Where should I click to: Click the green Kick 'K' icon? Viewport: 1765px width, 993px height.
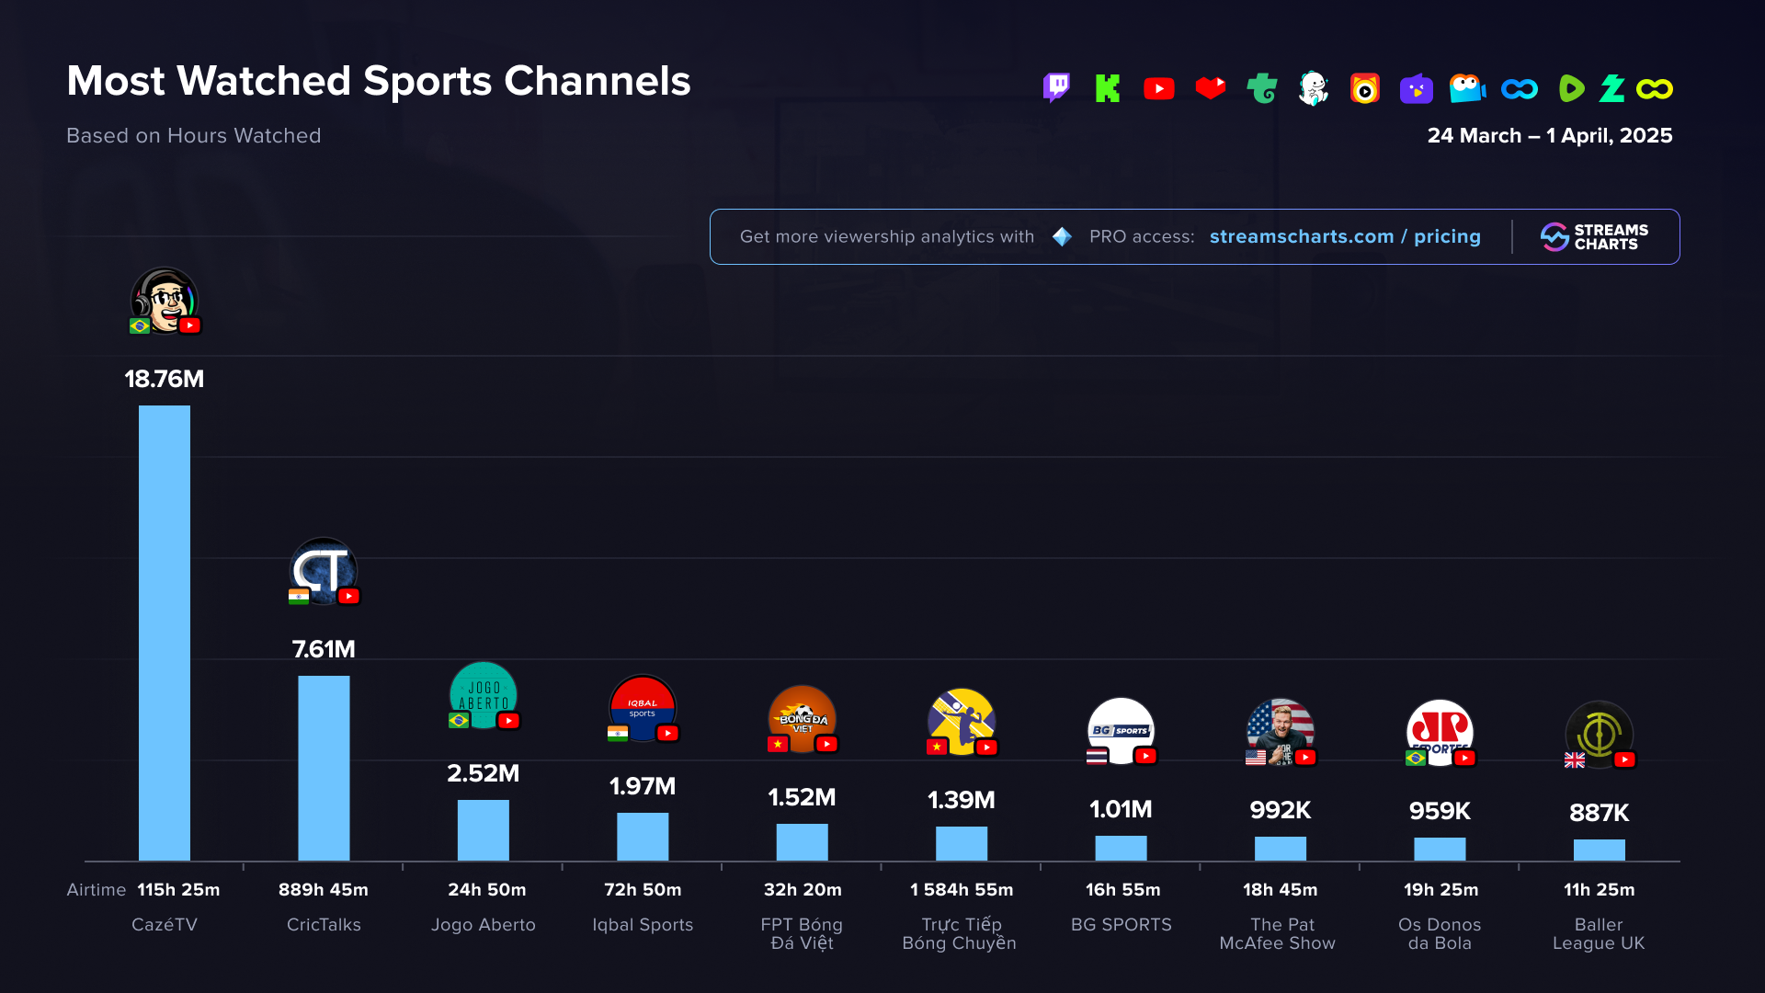coord(1108,88)
